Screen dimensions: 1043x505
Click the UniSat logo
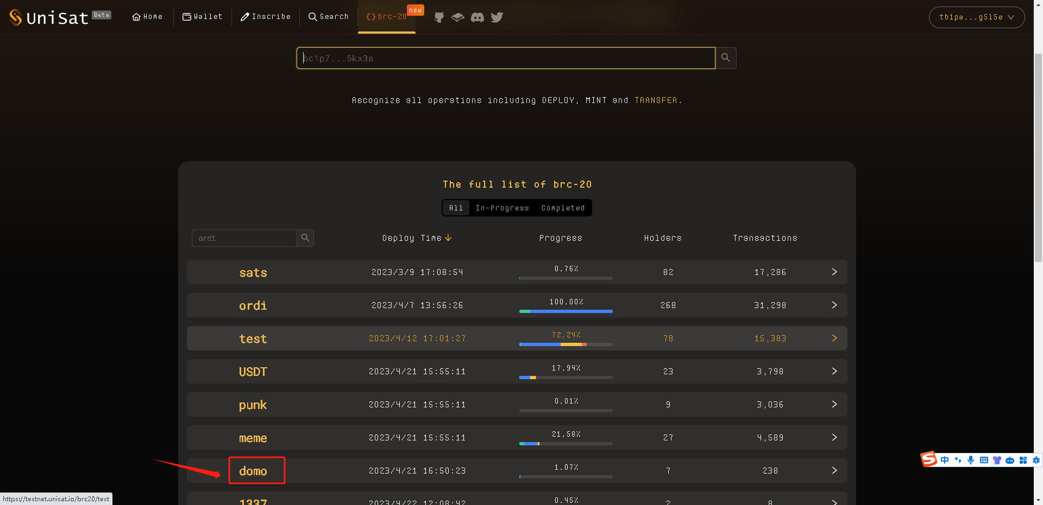click(x=49, y=17)
